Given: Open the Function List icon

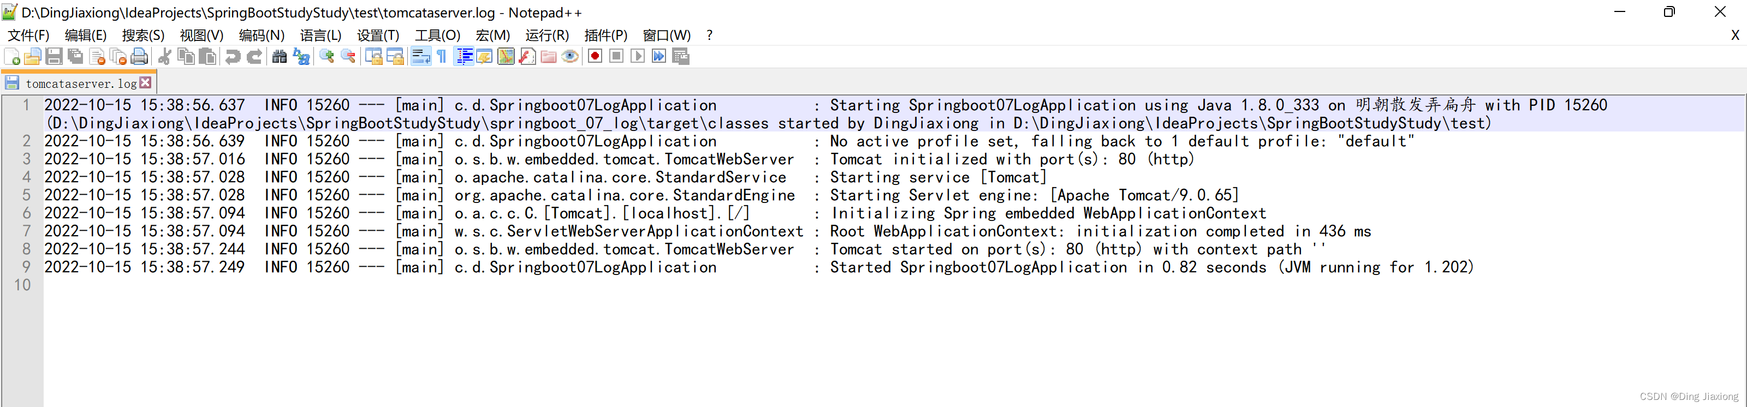Looking at the screenshot, I should tap(527, 57).
